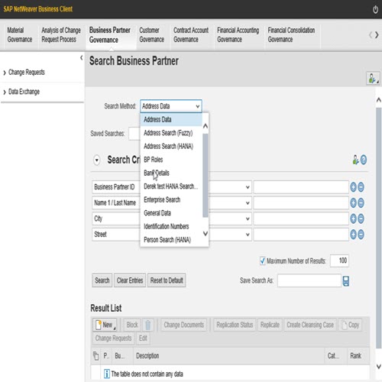Remove the City criterion row
This screenshot has width=382, height=382.
tap(361, 219)
